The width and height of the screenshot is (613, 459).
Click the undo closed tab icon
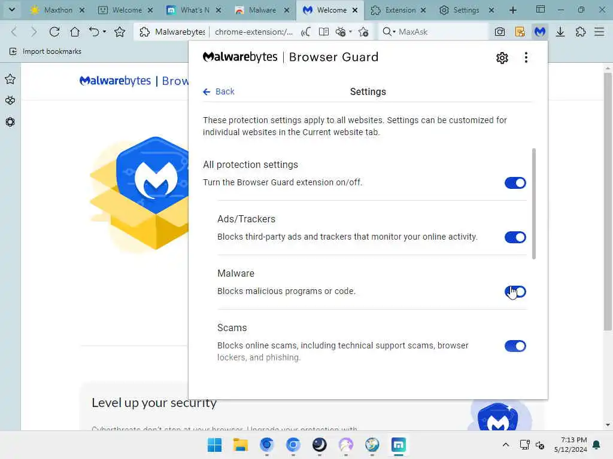94,32
